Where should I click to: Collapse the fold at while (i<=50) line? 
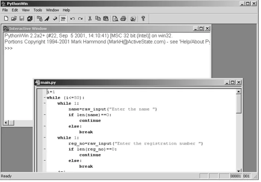tap(45, 97)
